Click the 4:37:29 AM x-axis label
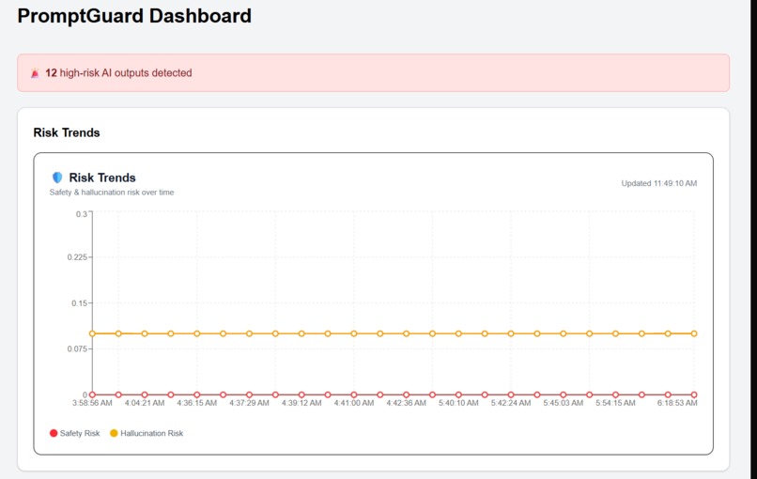This screenshot has height=479, width=757. pos(249,403)
